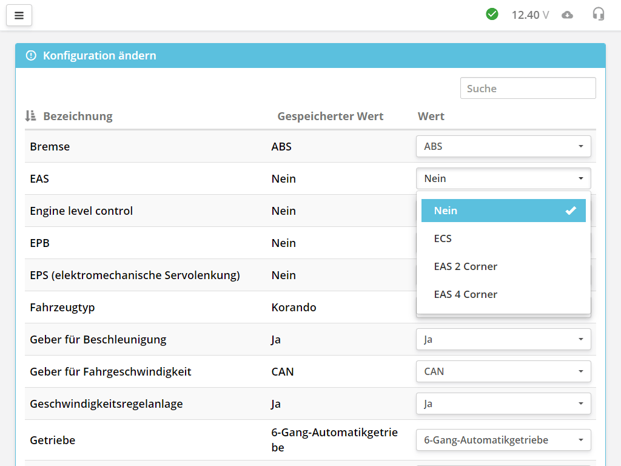Click the info icon in Konfiguration ändern header
Viewport: 621px width, 466px height.
pos(31,56)
